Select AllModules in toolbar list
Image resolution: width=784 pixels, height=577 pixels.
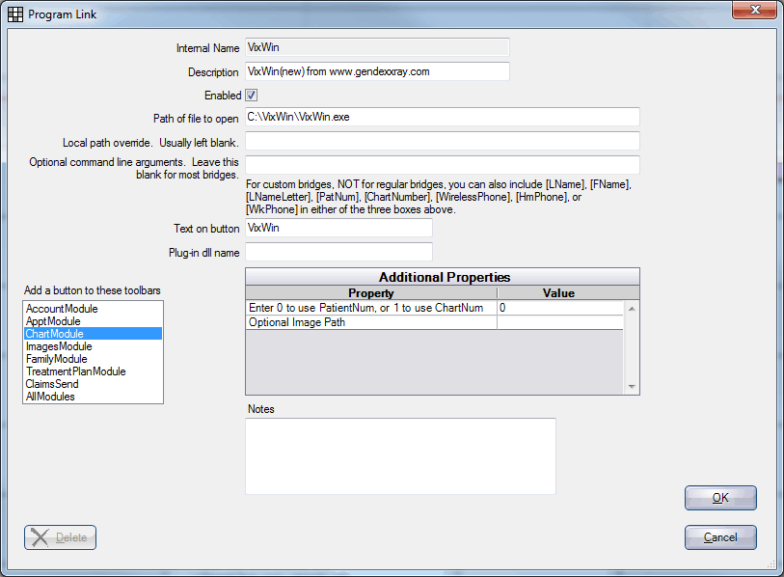[x=93, y=397]
